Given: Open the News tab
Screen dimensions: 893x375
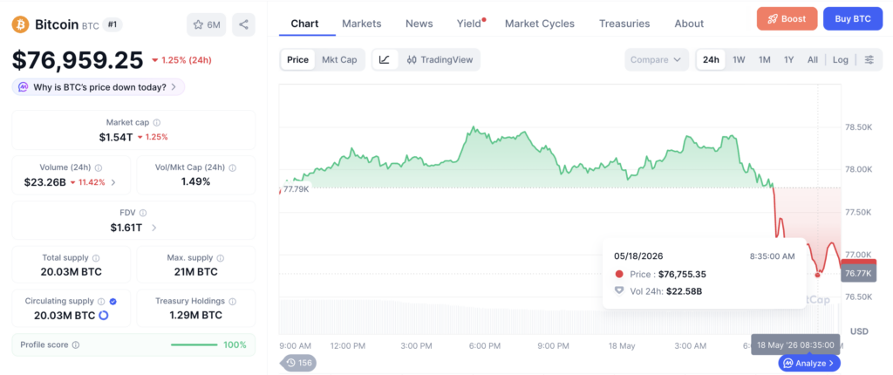Looking at the screenshot, I should 419,24.
